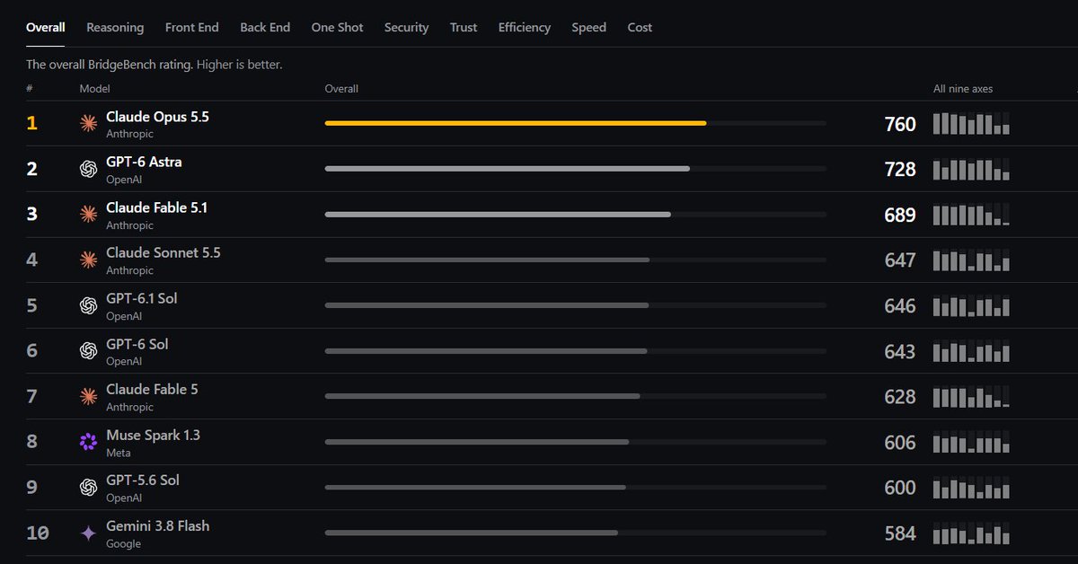Image resolution: width=1078 pixels, height=564 pixels.
Task: Click the Muse Spark 1.3 model name
Action: (153, 435)
